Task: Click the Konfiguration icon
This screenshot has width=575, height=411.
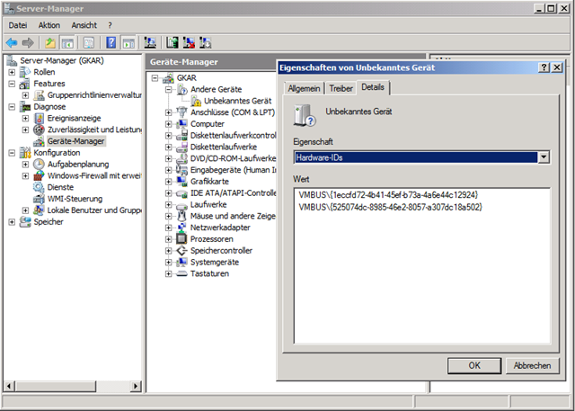Action: pyautogui.click(x=25, y=153)
